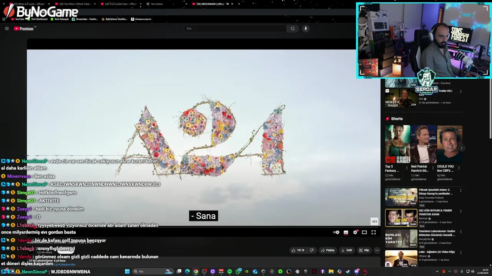Open Kick Arlasayfa bookmark
Screen dimensions: 492x276
point(60,19)
